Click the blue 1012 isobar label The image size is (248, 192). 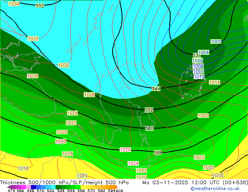point(199,77)
